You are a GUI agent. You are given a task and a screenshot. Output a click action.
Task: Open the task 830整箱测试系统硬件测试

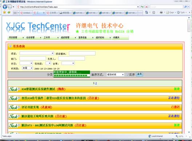tap(38, 89)
